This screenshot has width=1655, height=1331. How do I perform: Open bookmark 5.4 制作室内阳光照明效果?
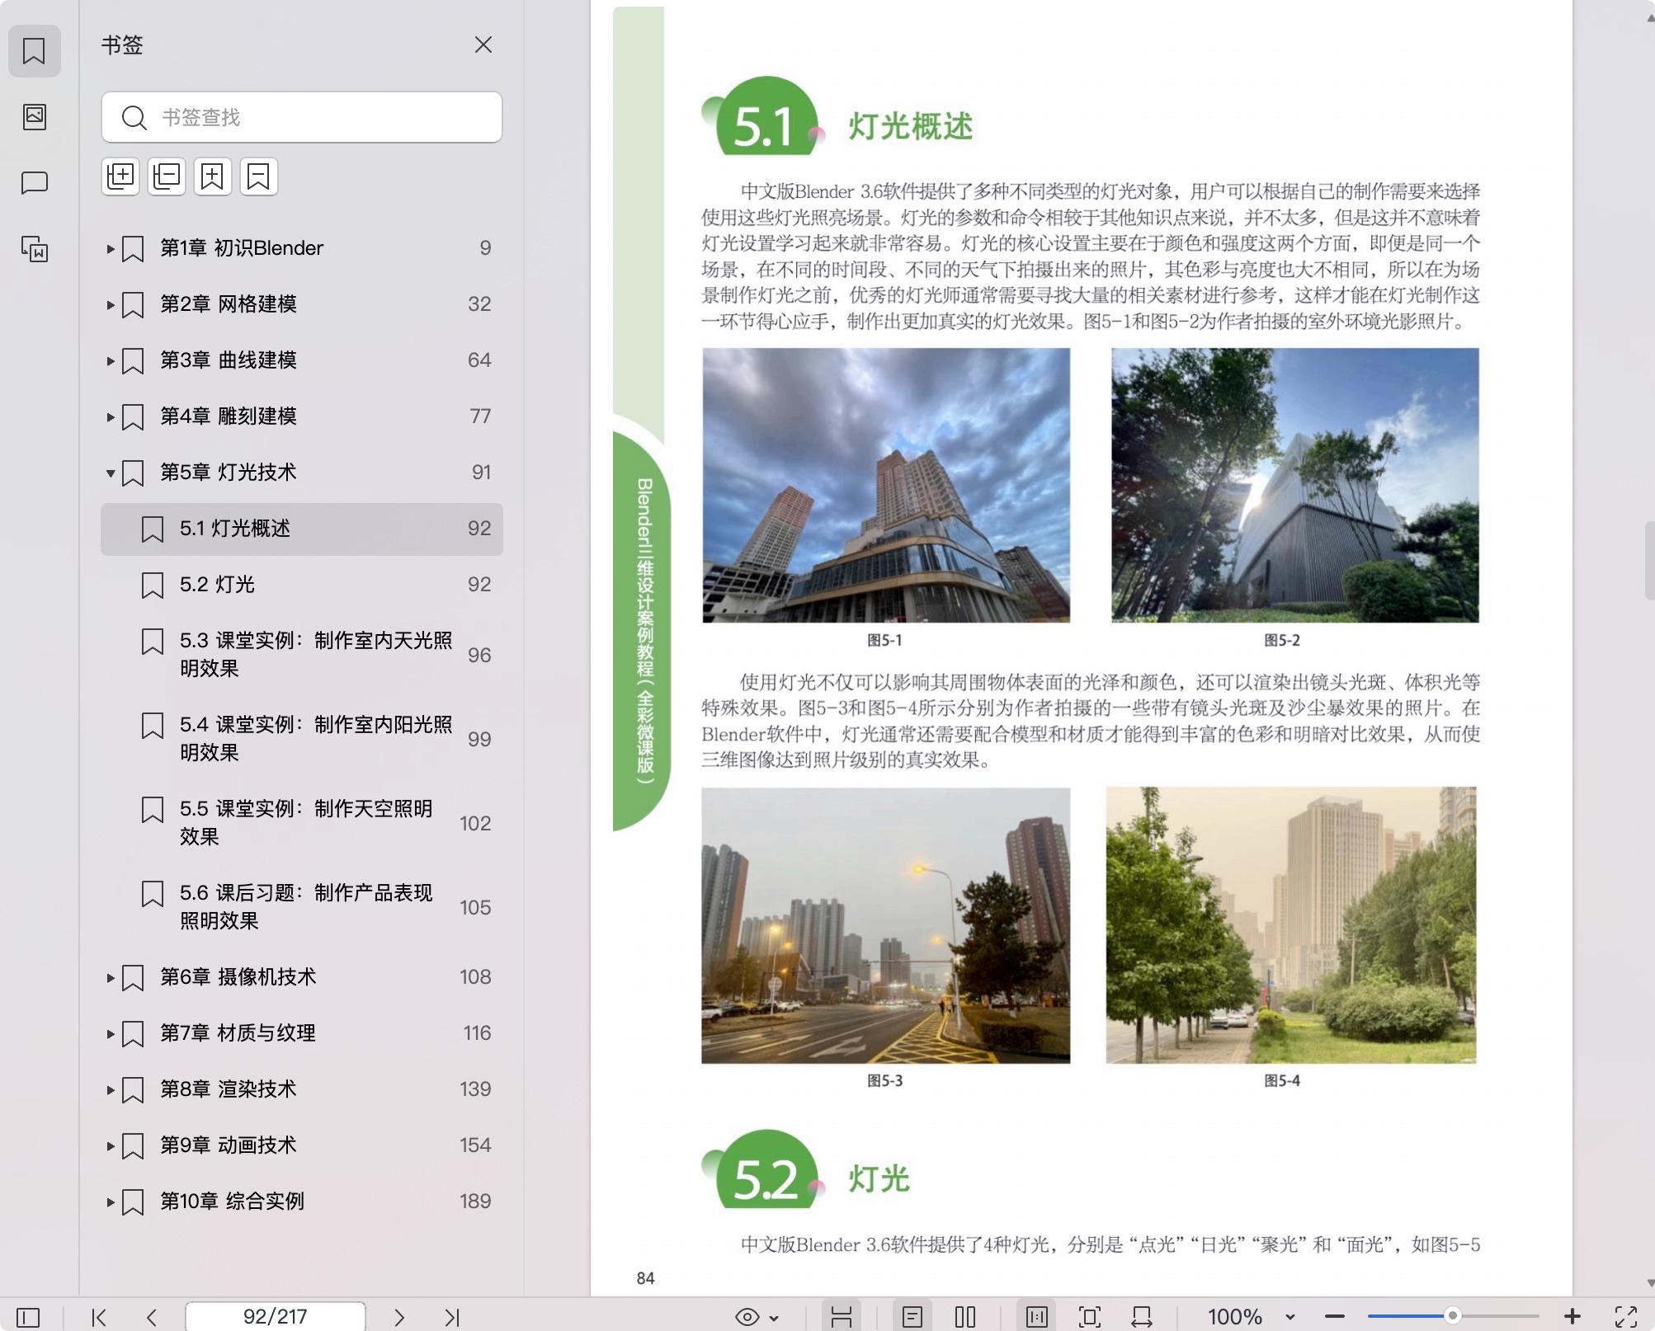pyautogui.click(x=302, y=739)
